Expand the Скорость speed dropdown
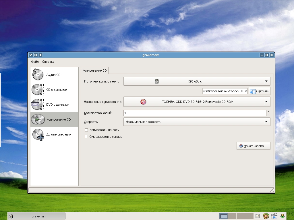 [x=266, y=122]
